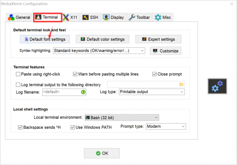Viewport: 237px width, 165px height.
Task: Click the Customize syntax highlighting button
Action: pos(166,51)
